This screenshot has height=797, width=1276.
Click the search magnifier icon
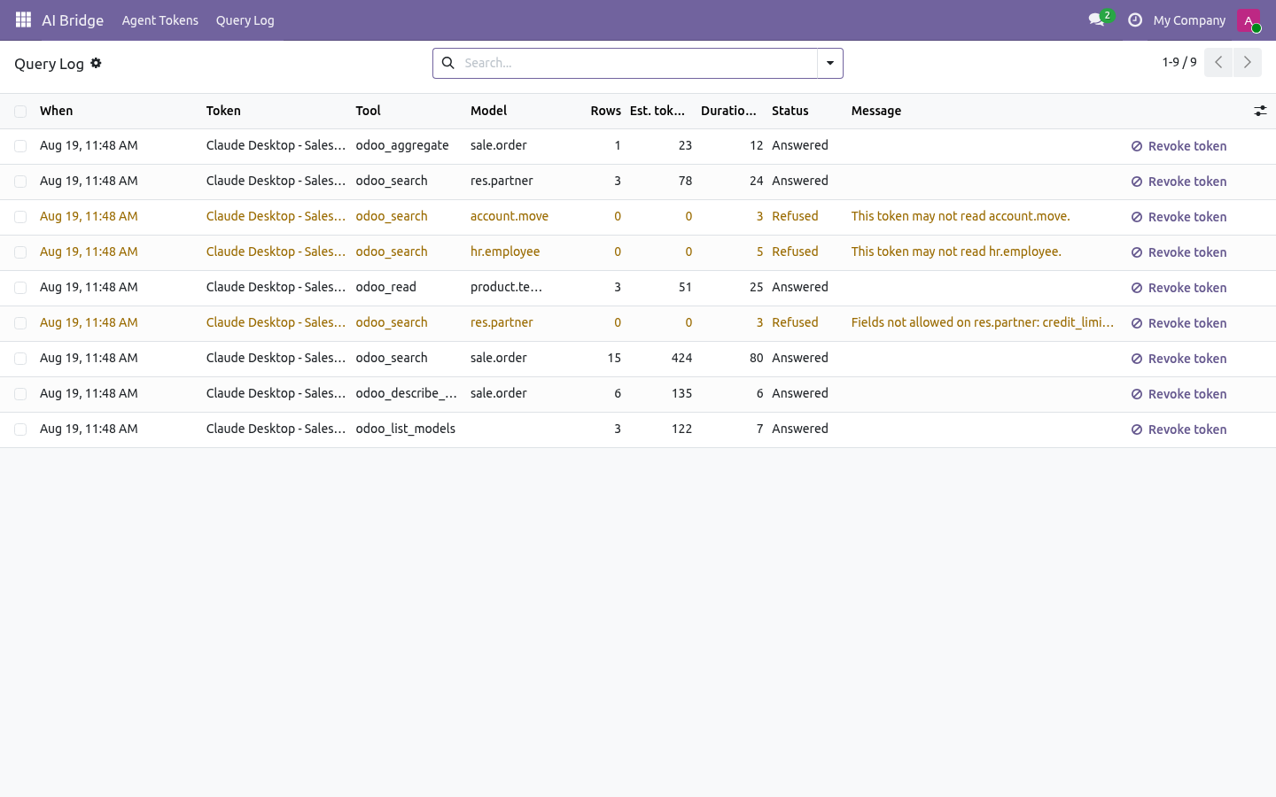(x=448, y=63)
